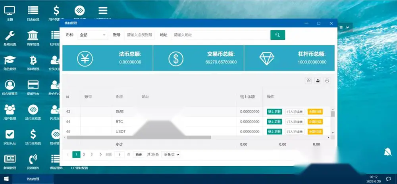Image resolution: width=397 pixels, height=184 pixels.
Task: Open the hamburger icon in the top desktop row
Action: pyautogui.click(x=103, y=11)
